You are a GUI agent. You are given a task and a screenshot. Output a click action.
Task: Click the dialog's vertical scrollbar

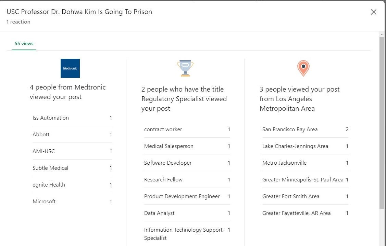coord(382,123)
